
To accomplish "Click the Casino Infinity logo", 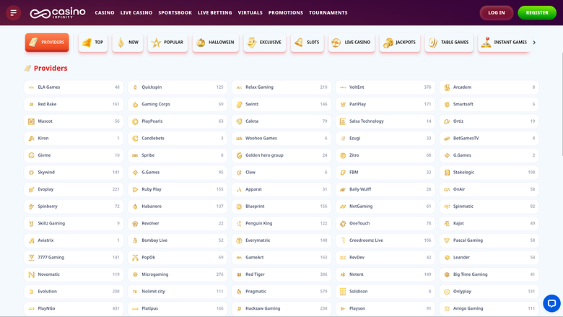I will click(58, 12).
